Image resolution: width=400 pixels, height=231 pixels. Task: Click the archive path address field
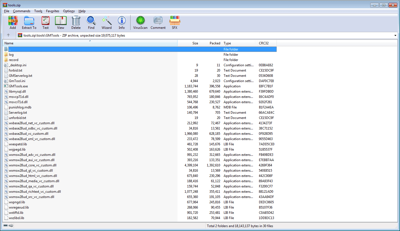click(x=207, y=35)
